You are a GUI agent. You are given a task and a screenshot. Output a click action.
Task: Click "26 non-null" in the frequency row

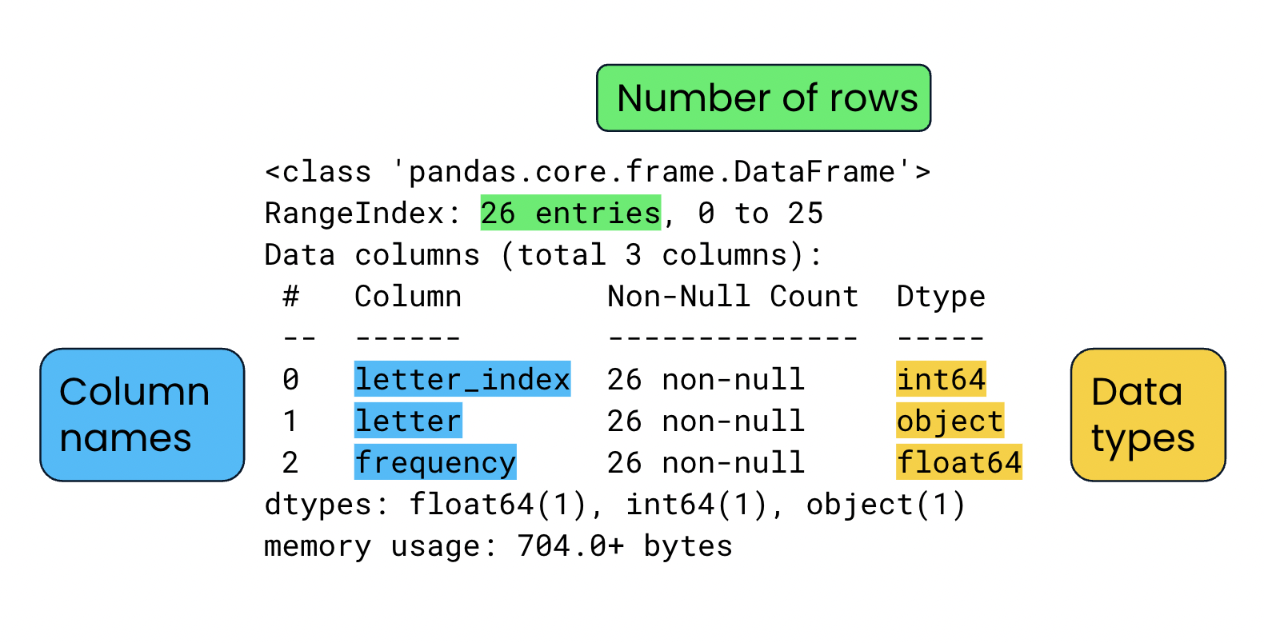[705, 462]
